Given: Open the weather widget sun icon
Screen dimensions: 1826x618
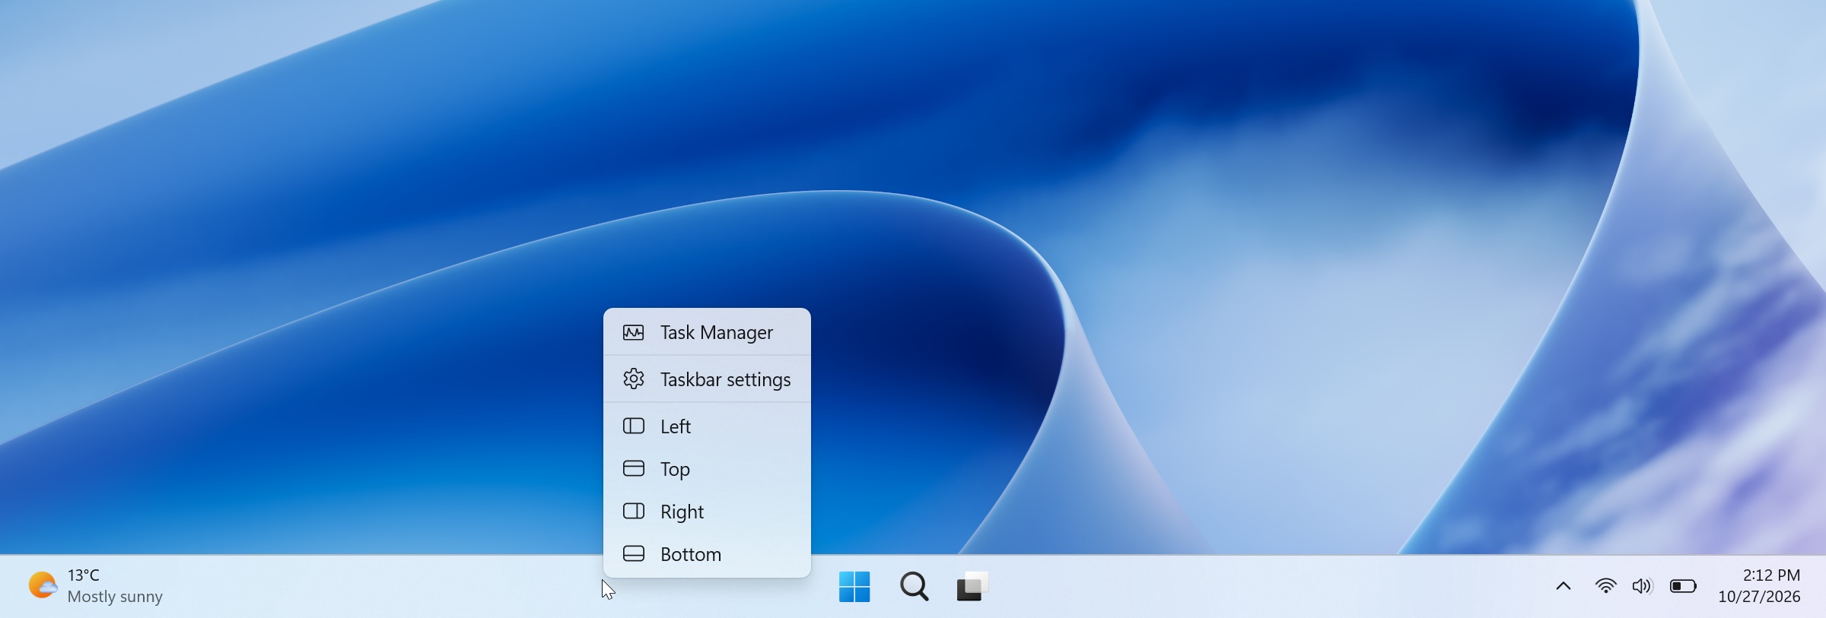Looking at the screenshot, I should point(42,585).
